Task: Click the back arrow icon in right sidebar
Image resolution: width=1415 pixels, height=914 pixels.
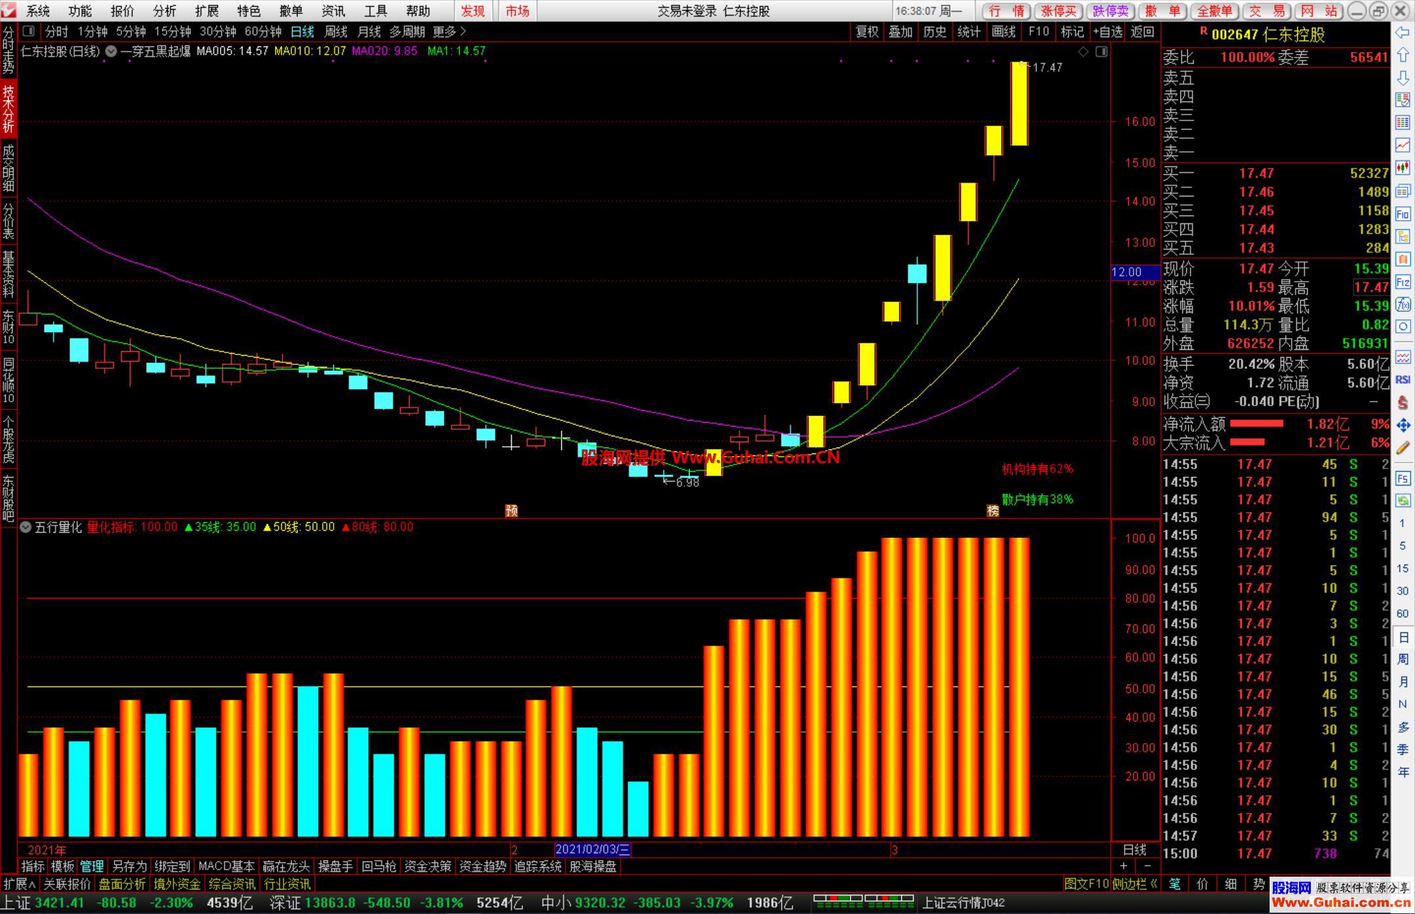Action: [1403, 33]
